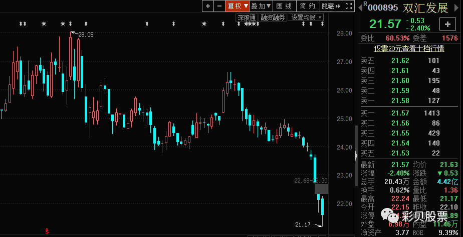Expand the 设置均线 dropdown
The image size is (463, 237).
point(307,17)
